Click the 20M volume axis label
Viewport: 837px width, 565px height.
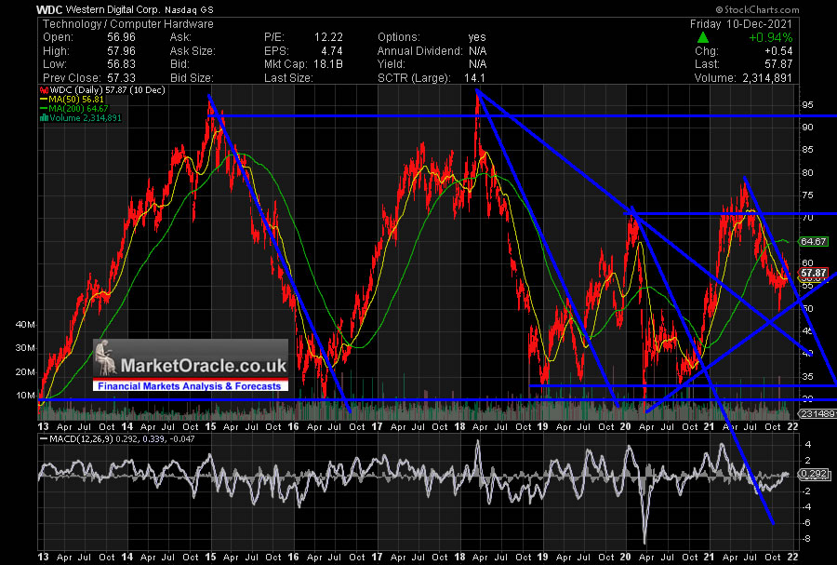[x=25, y=371]
